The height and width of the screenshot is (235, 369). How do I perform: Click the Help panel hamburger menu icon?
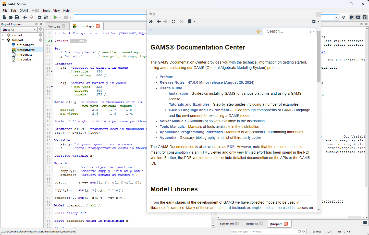pyautogui.click(x=151, y=31)
